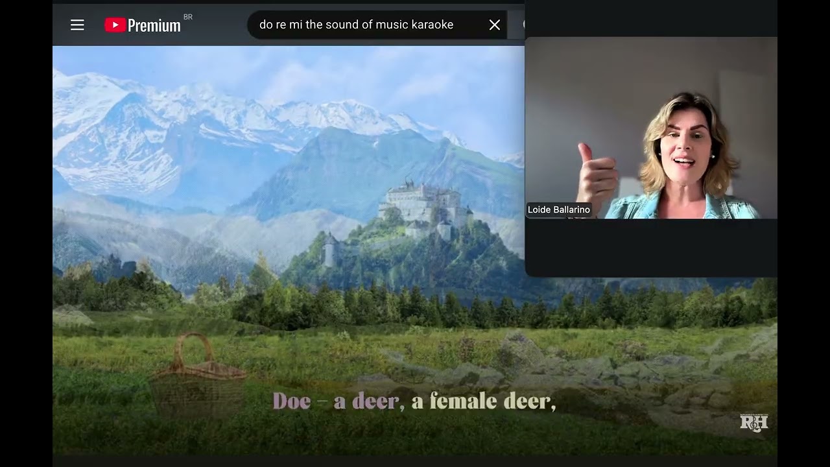The width and height of the screenshot is (830, 467).
Task: Go to YouTube Premium home logo
Action: pos(143,25)
